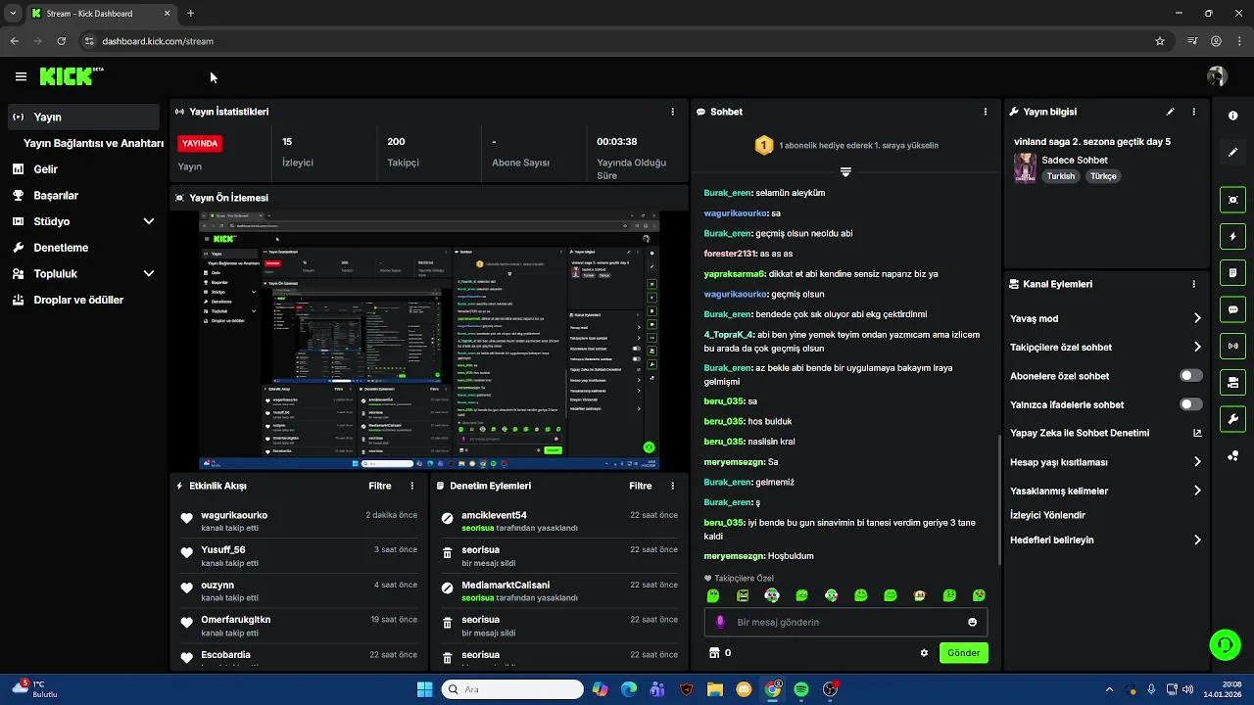The width and height of the screenshot is (1254, 705).
Task: Click the last heart-eyes green emote
Action: [979, 595]
